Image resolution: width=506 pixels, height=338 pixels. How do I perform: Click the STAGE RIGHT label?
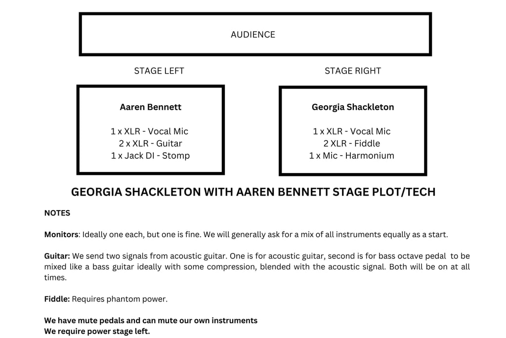pos(353,71)
